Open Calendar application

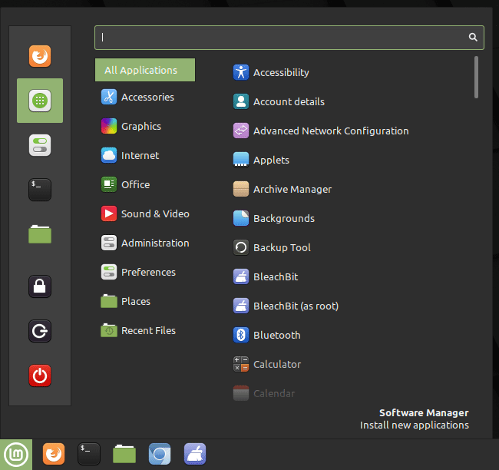coord(264,393)
